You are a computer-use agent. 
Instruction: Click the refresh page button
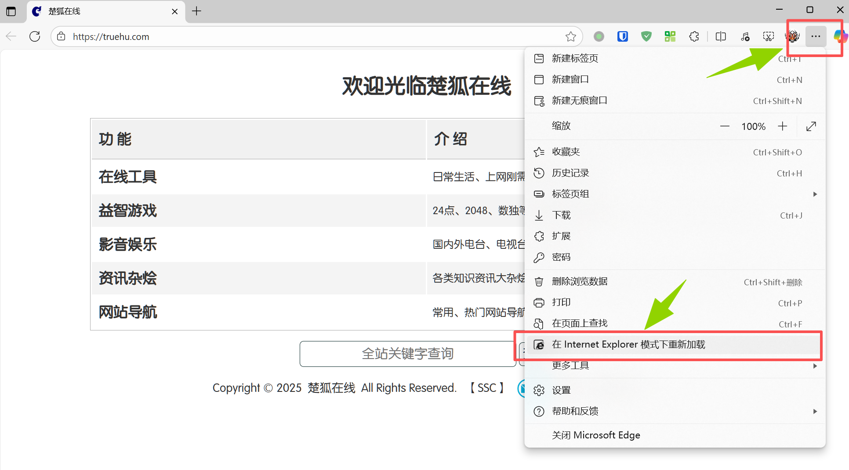point(35,36)
